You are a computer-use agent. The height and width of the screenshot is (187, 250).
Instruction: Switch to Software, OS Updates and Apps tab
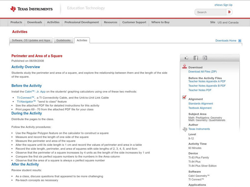(31, 40)
